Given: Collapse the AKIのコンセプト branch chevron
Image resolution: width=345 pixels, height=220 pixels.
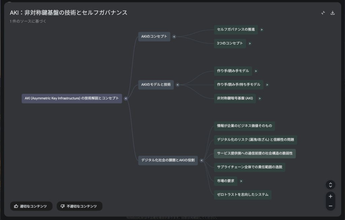Looking at the screenshot, I should click(x=174, y=37).
